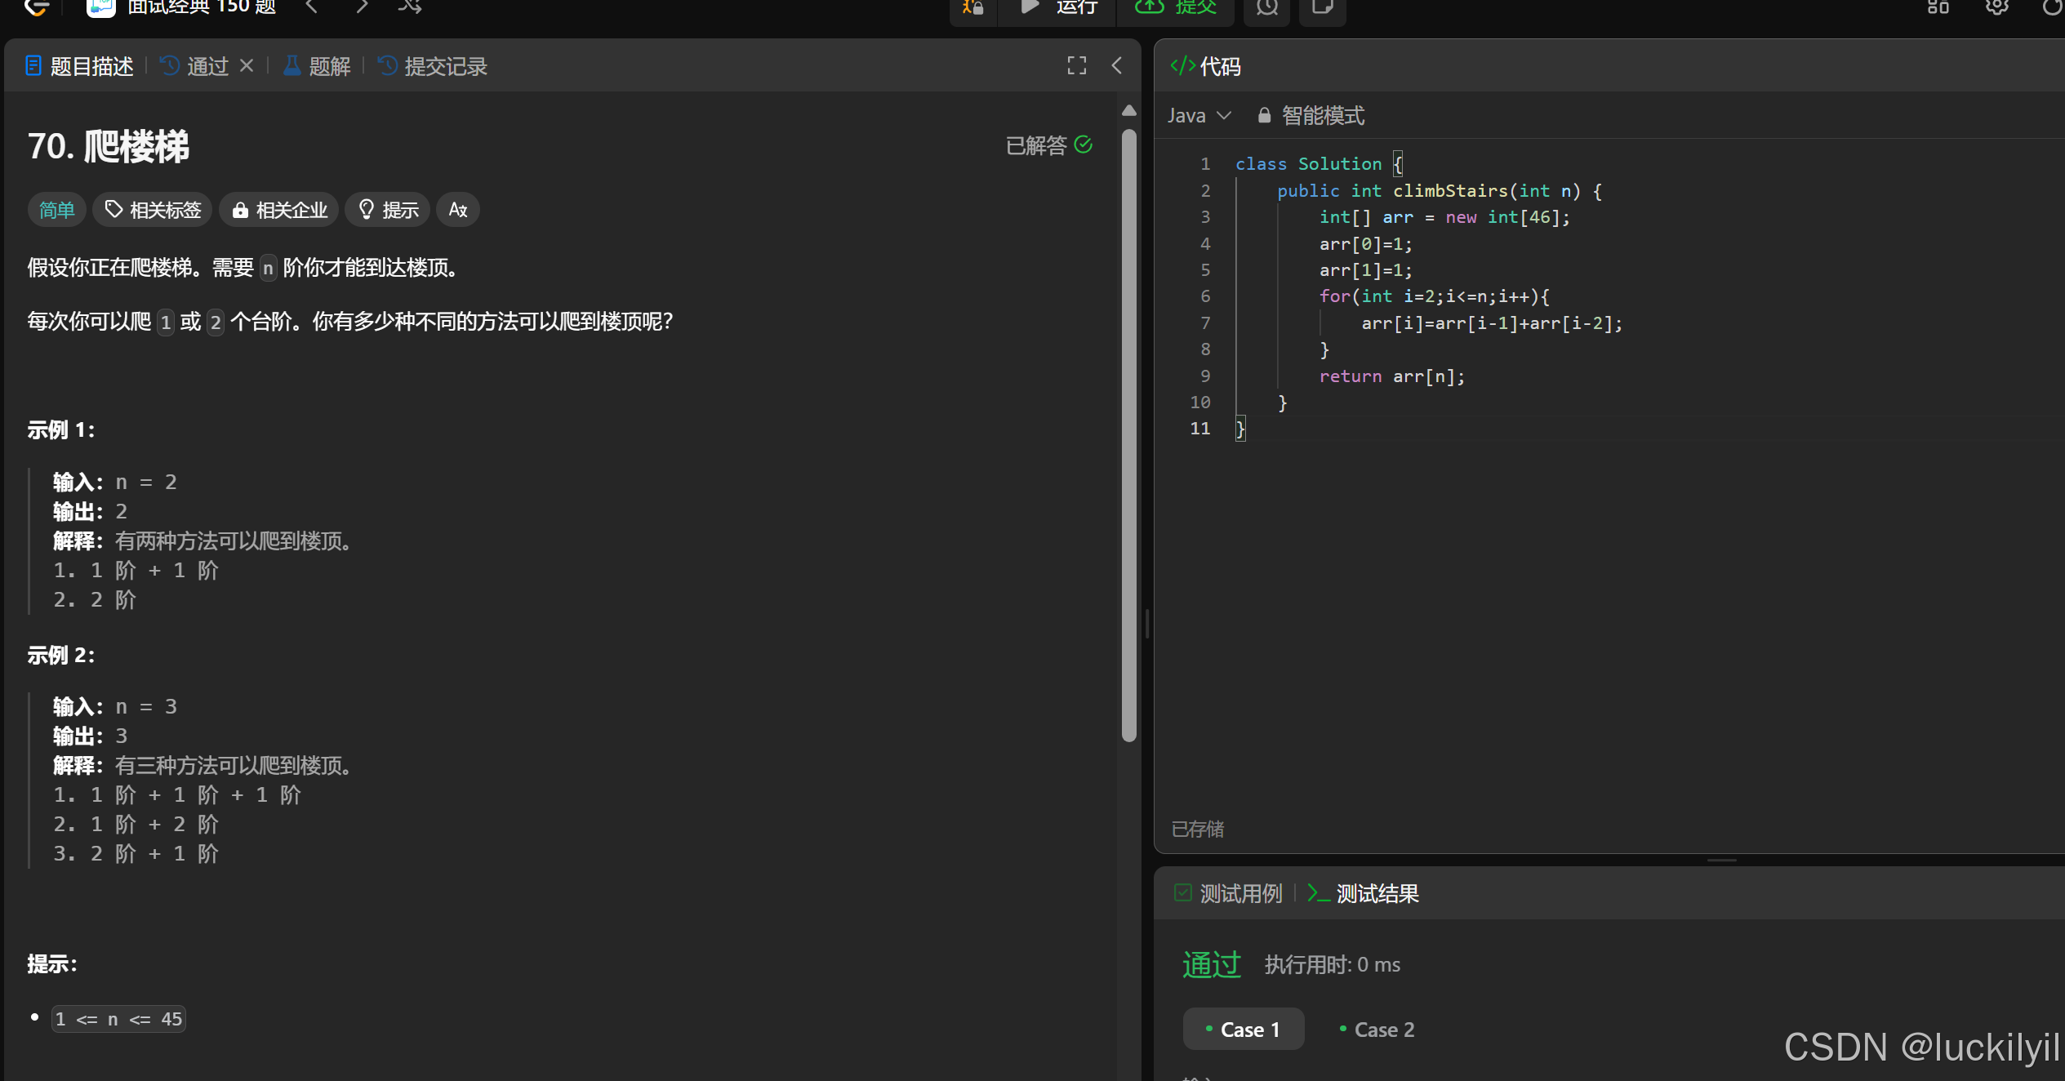Open the 测试用例 test case tab
Image resolution: width=2065 pixels, height=1081 pixels.
pyautogui.click(x=1229, y=893)
